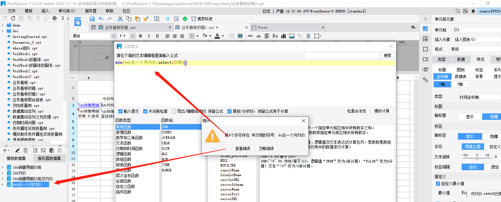This screenshot has height=202, width=501.
Task: Click the 查看错误 button
Action: coord(243,148)
